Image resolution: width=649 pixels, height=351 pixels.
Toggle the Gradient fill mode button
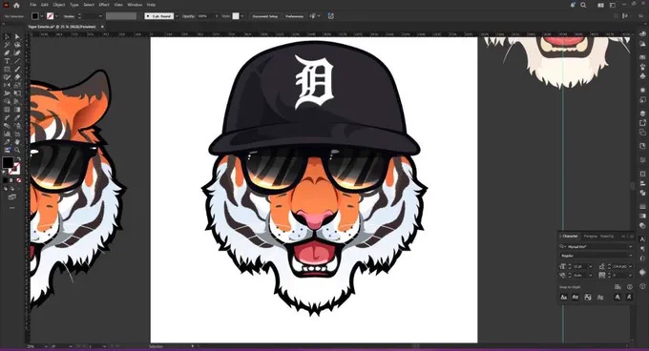[x=12, y=180]
